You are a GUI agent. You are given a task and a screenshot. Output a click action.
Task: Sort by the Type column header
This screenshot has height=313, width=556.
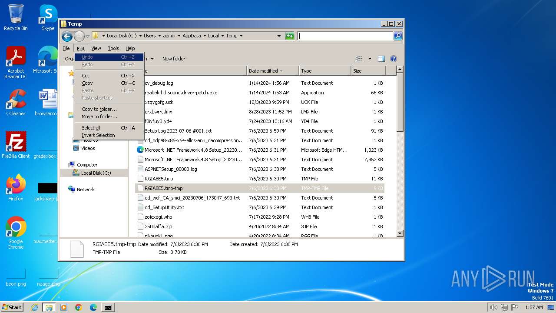tap(325, 71)
